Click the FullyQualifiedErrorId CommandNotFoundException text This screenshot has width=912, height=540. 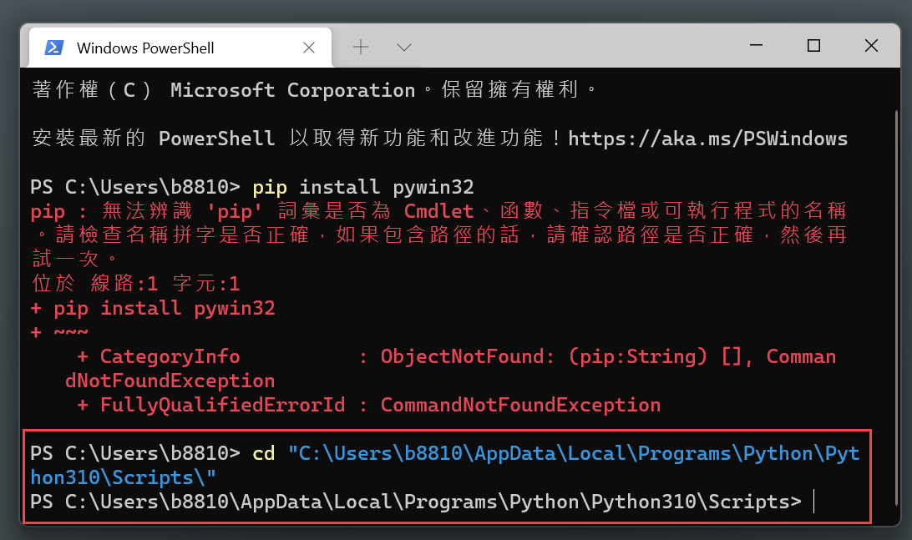pos(369,405)
